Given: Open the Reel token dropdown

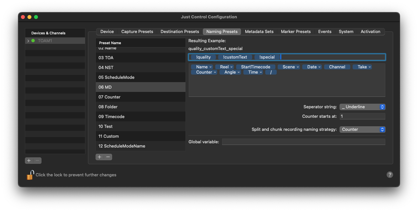Looking at the screenshot, I should point(224,67).
